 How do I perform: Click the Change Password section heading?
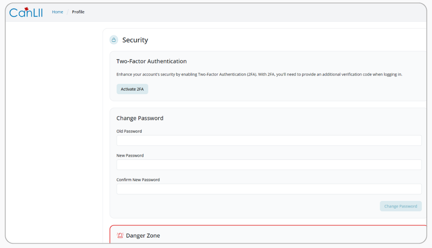pos(140,118)
